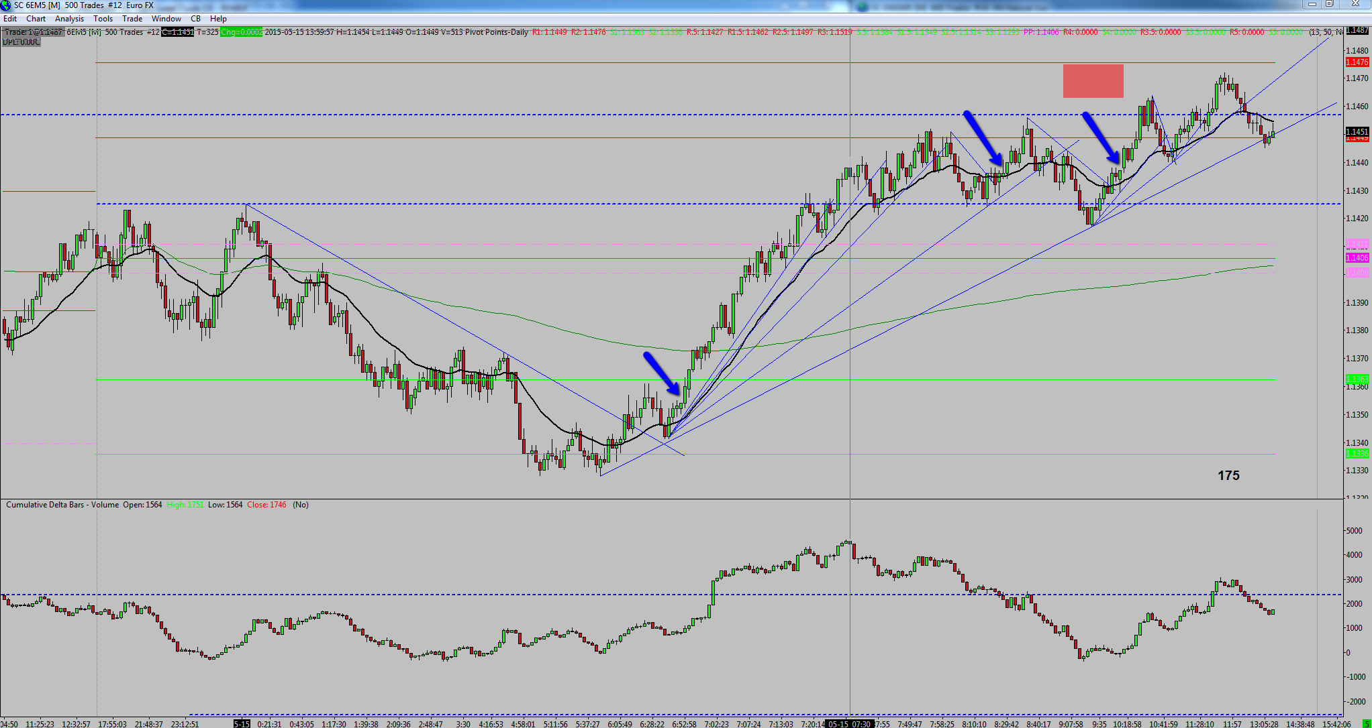Click the black 1.1487 label at the top of the price axis
Image resolution: width=1372 pixels, height=728 pixels.
click(1357, 30)
